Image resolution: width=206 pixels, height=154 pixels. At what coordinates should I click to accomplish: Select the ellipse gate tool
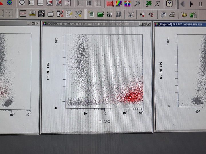click(x=22, y=3)
